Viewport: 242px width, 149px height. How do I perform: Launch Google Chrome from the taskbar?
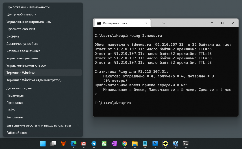point(125,144)
